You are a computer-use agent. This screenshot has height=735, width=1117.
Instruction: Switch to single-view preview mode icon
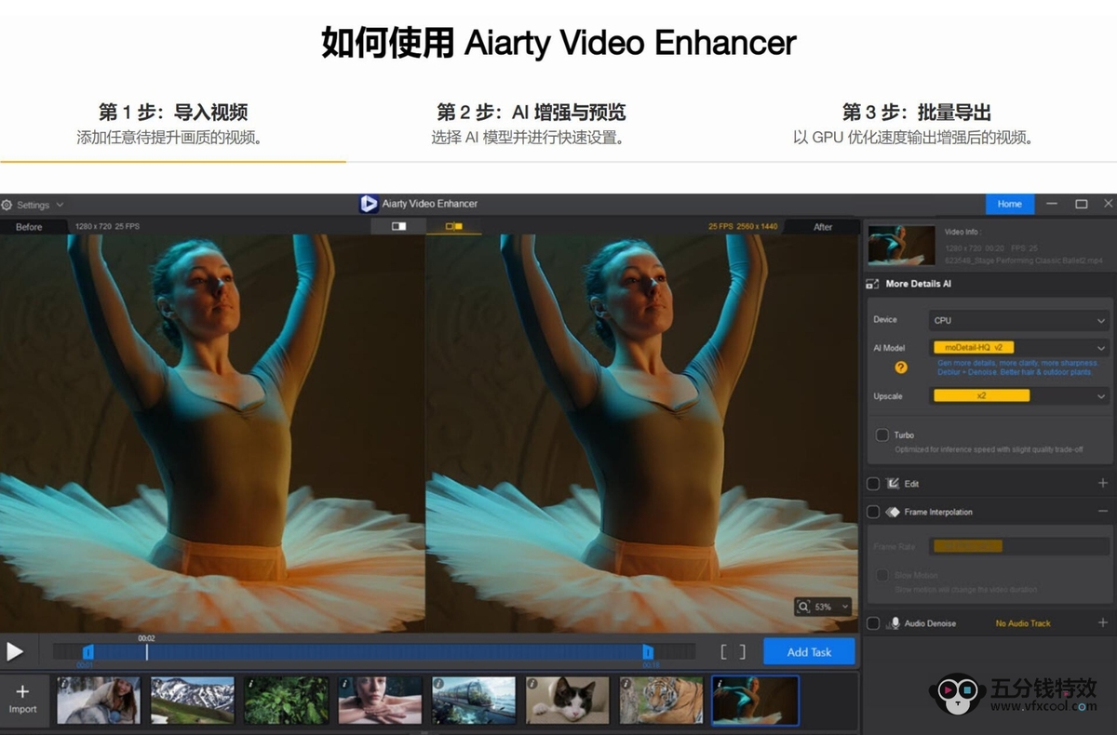tap(398, 226)
